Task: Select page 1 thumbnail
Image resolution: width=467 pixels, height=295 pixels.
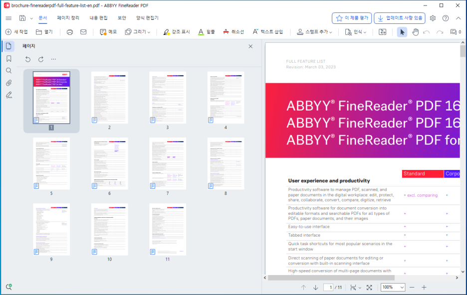Action: (x=51, y=98)
